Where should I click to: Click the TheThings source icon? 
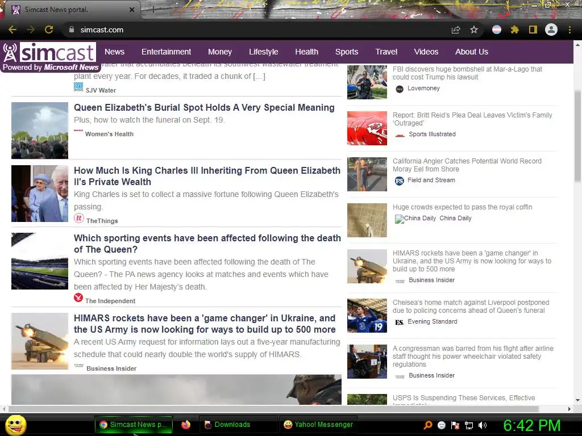[78, 218]
